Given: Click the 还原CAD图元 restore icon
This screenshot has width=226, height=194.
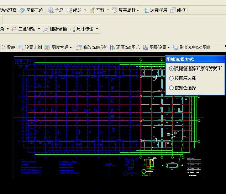Looking at the screenshot, I should click(x=112, y=48).
